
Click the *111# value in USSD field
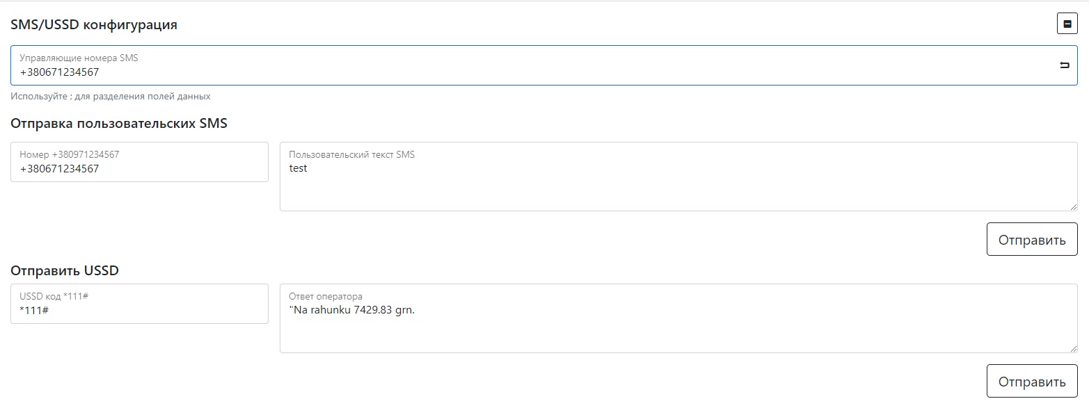pos(34,311)
